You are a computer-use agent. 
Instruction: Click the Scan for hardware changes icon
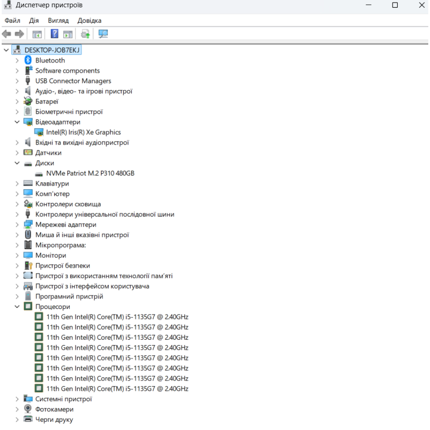pos(103,34)
